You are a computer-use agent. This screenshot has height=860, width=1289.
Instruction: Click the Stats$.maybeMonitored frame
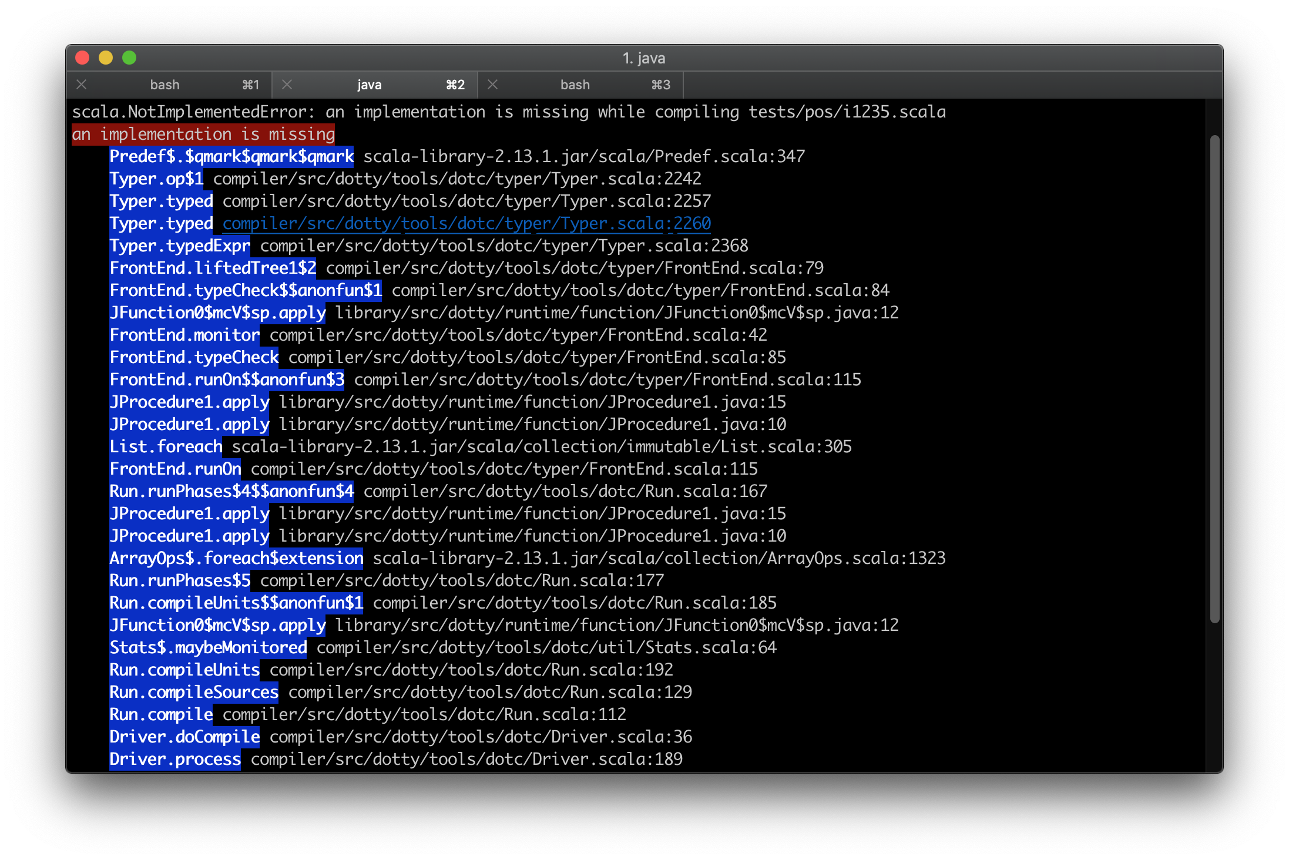pos(208,647)
